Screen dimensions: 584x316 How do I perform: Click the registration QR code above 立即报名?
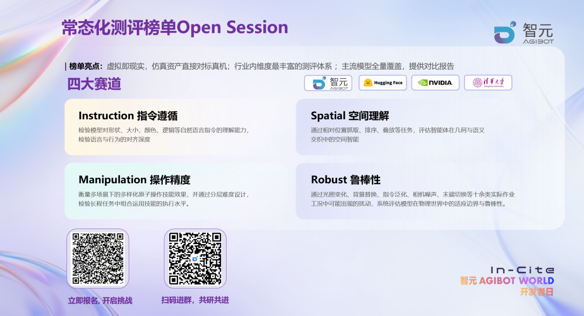coord(98,258)
